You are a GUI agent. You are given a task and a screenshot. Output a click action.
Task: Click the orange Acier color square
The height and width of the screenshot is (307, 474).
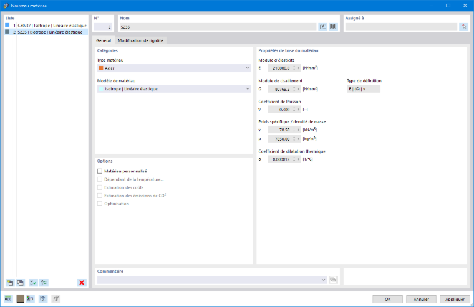(x=101, y=68)
